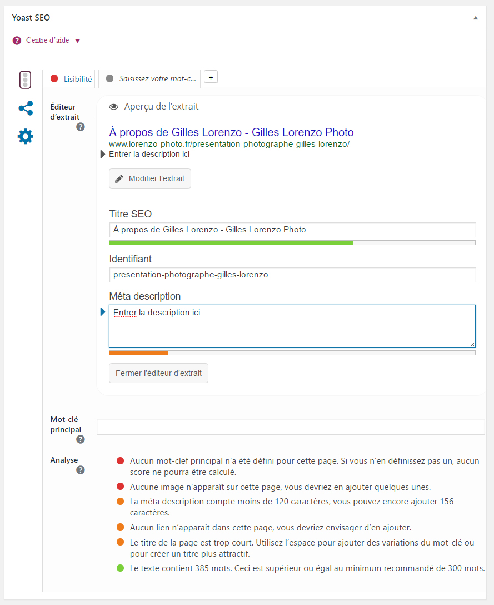Open the advanced settings gear icon
Viewport: 494px width, 605px height.
[26, 136]
